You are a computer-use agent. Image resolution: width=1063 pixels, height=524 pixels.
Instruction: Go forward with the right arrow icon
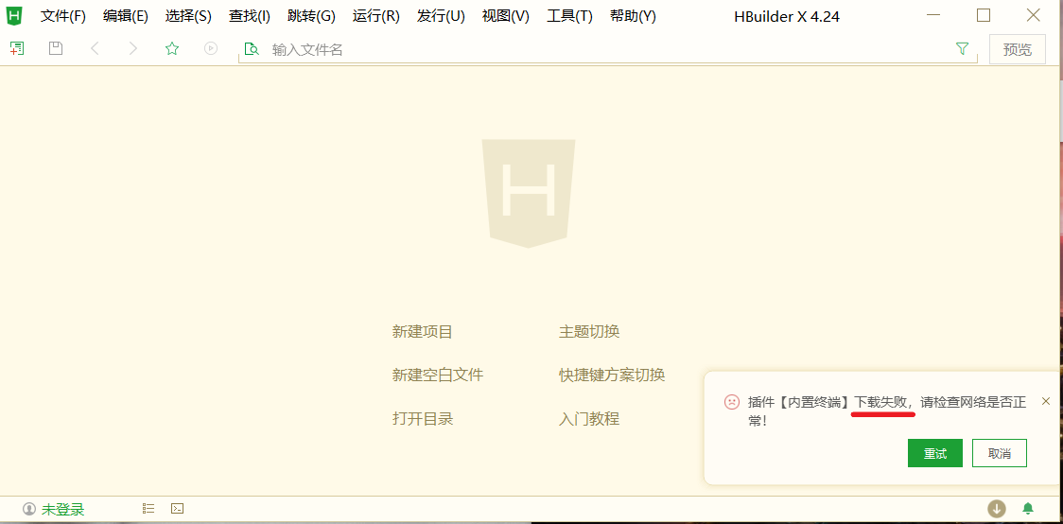(x=132, y=48)
